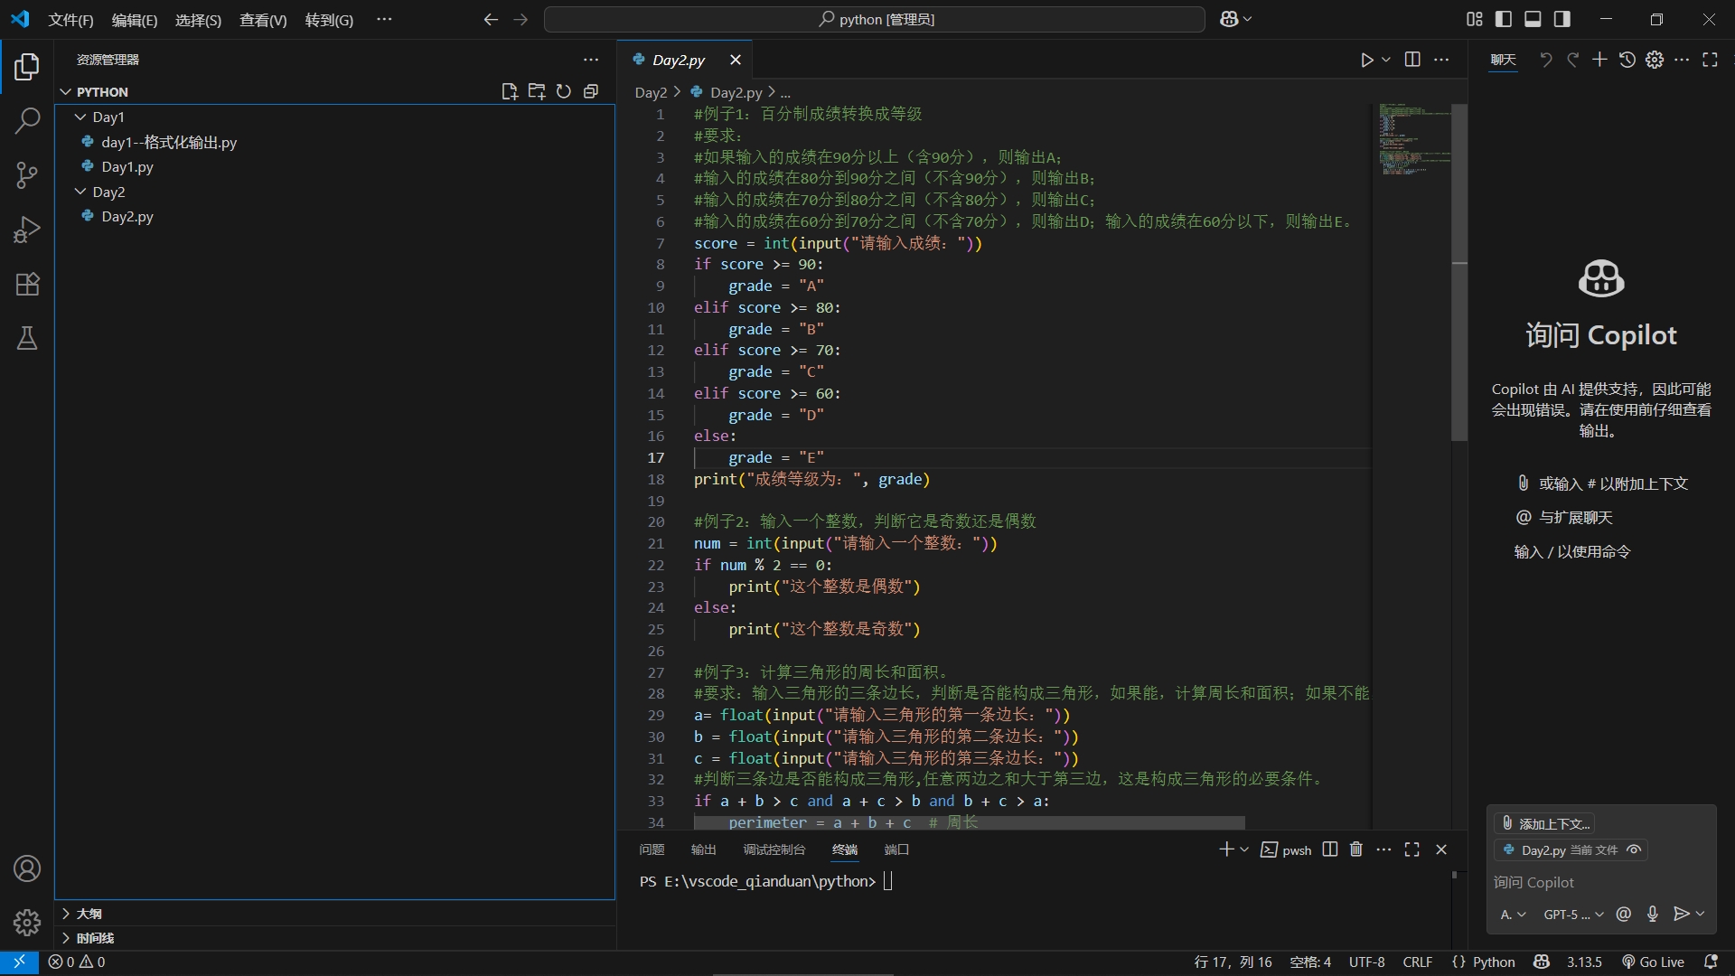Screen dimensions: 1735x976
Task: Create a new folder in PYTHON explorer
Action: pyautogui.click(x=537, y=91)
